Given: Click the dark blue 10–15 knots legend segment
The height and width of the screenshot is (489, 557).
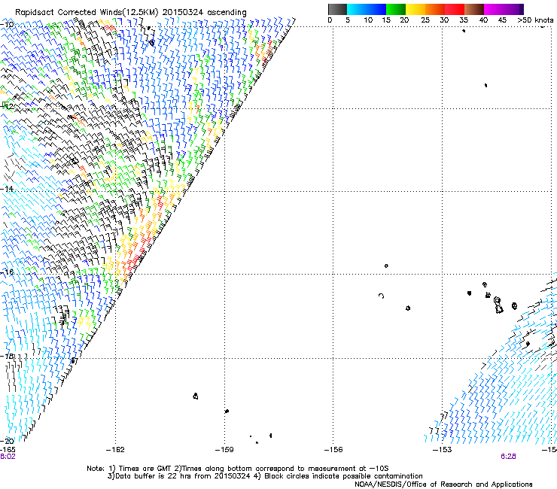Looking at the screenshot, I should (376, 9).
